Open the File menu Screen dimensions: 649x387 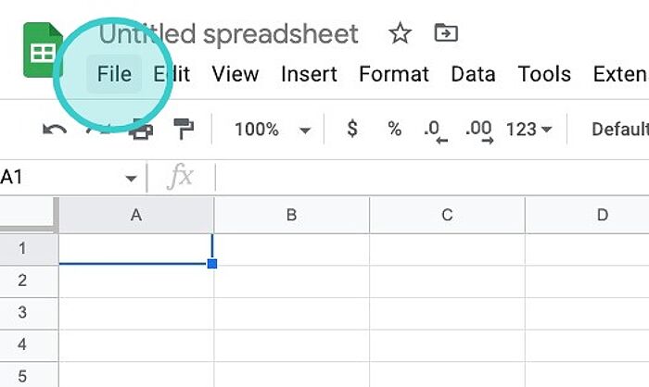coord(114,74)
